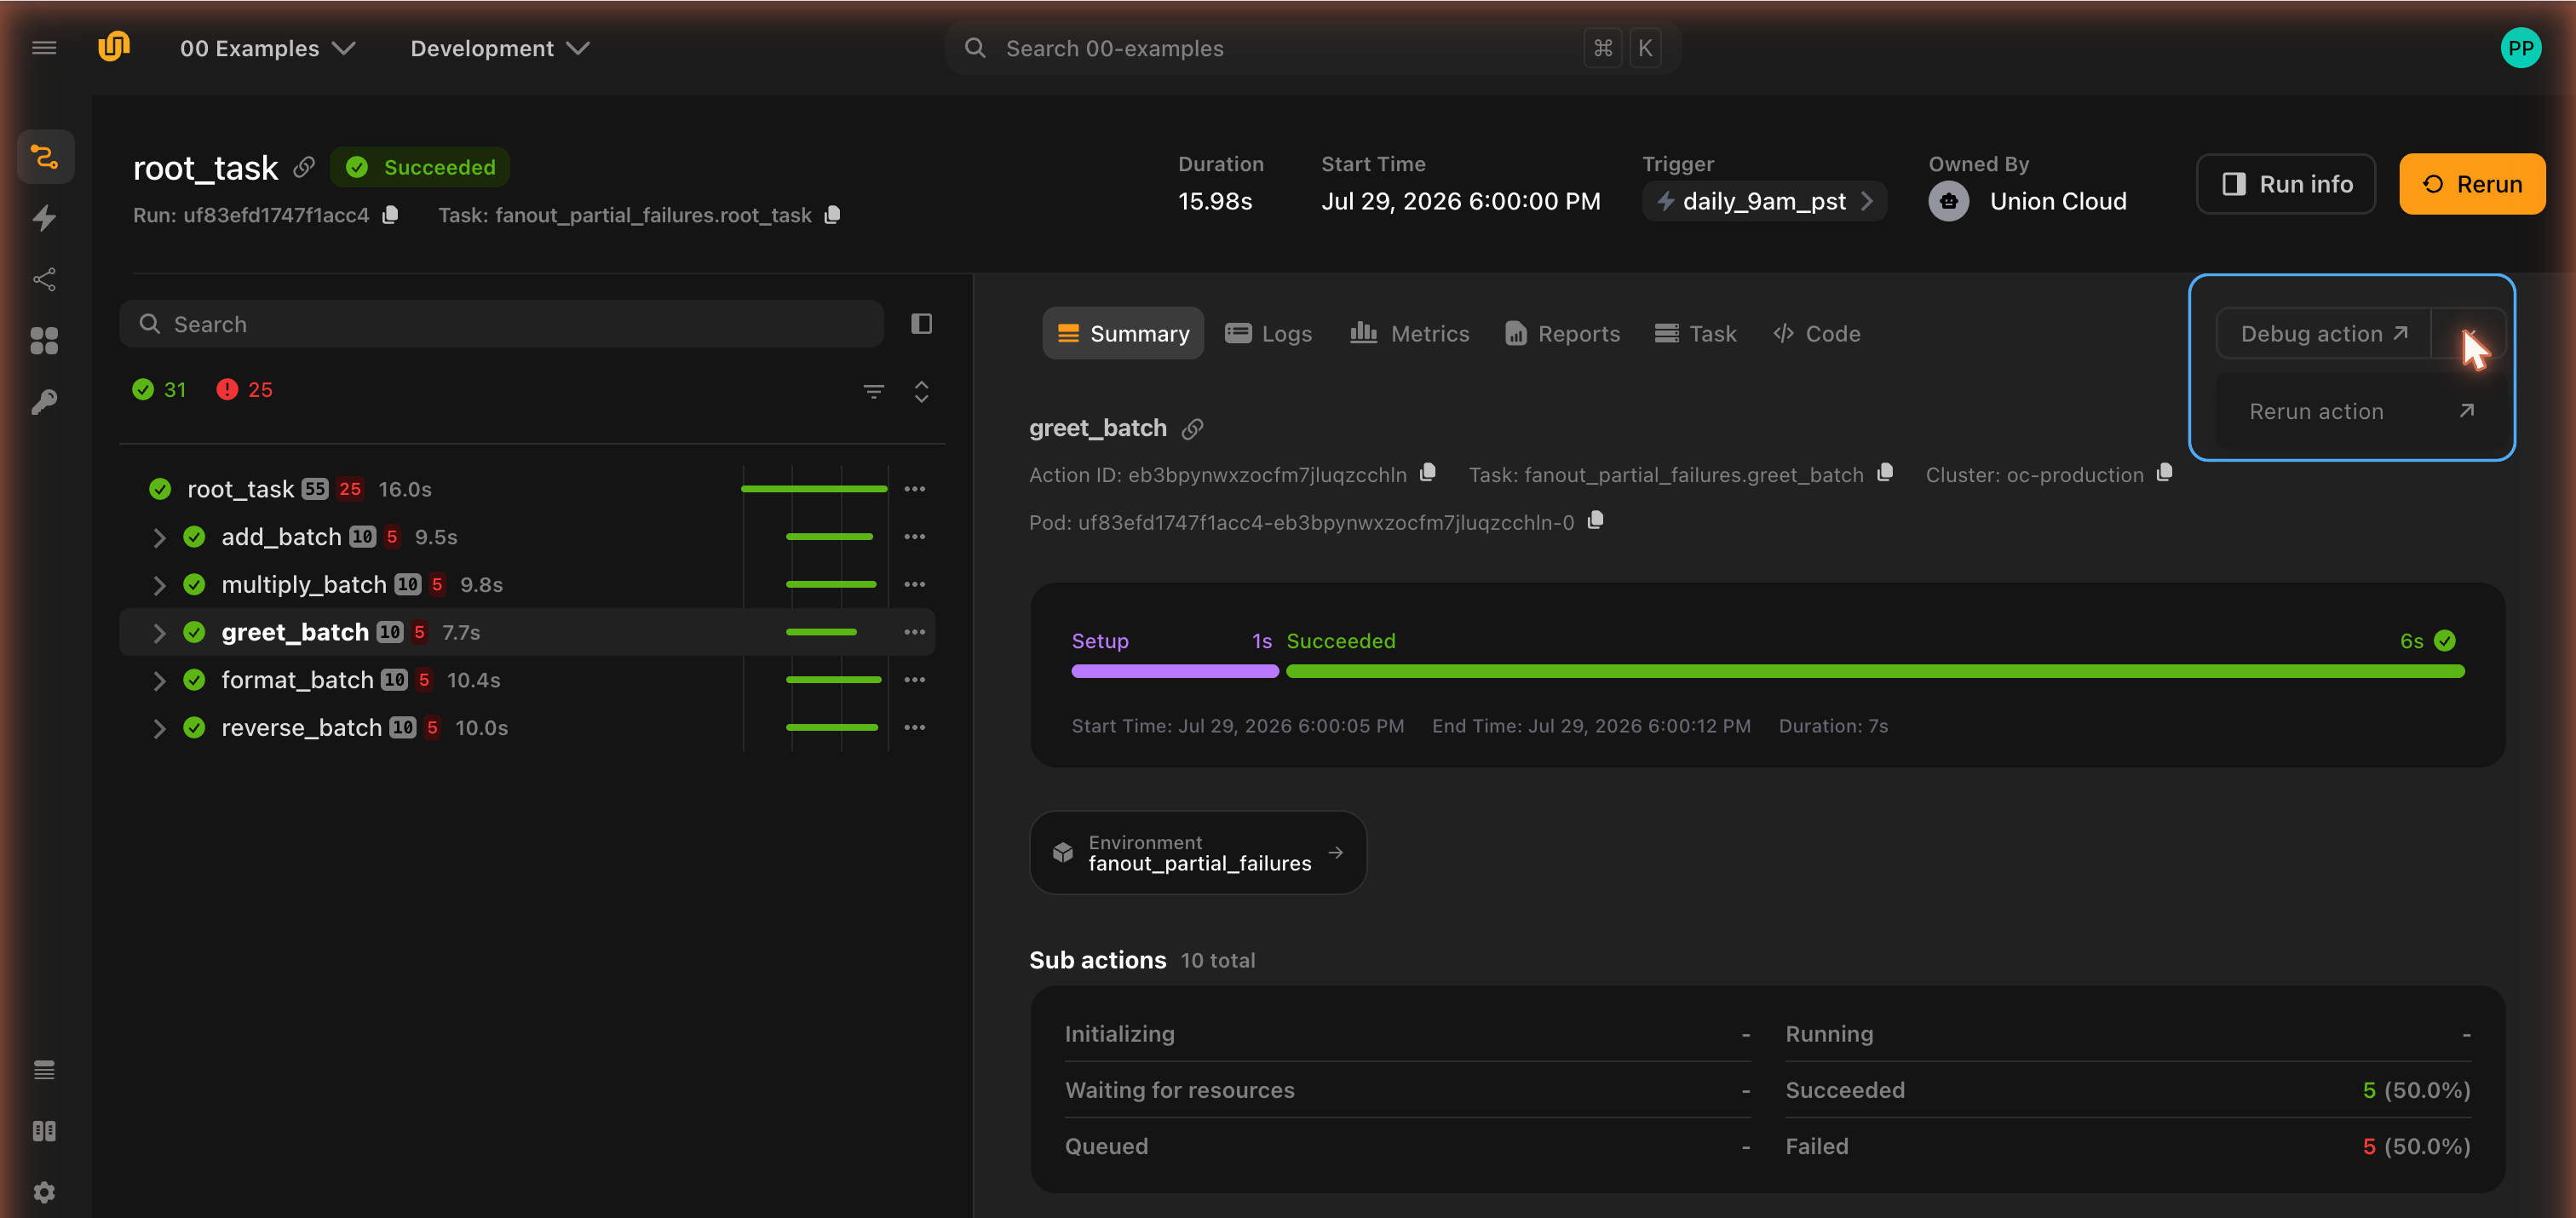
Task: Click the Succeeded sub actions row
Action: [x=2128, y=1090]
